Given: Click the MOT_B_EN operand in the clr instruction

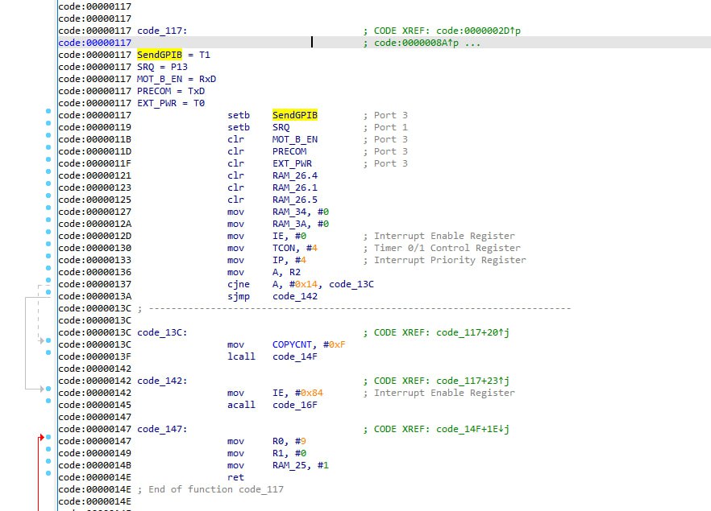Looking at the screenshot, I should click(294, 139).
